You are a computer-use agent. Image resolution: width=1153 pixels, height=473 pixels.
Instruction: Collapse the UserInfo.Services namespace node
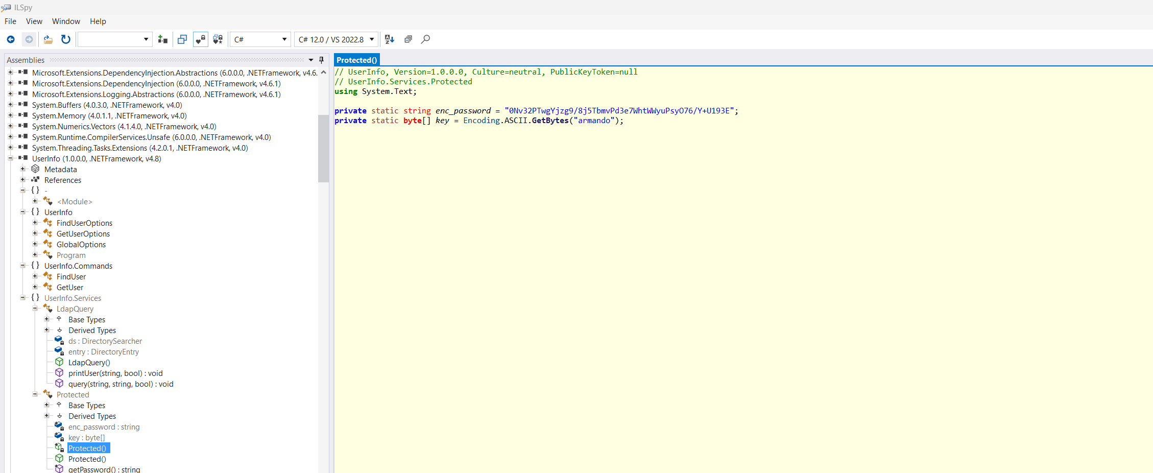click(22, 298)
